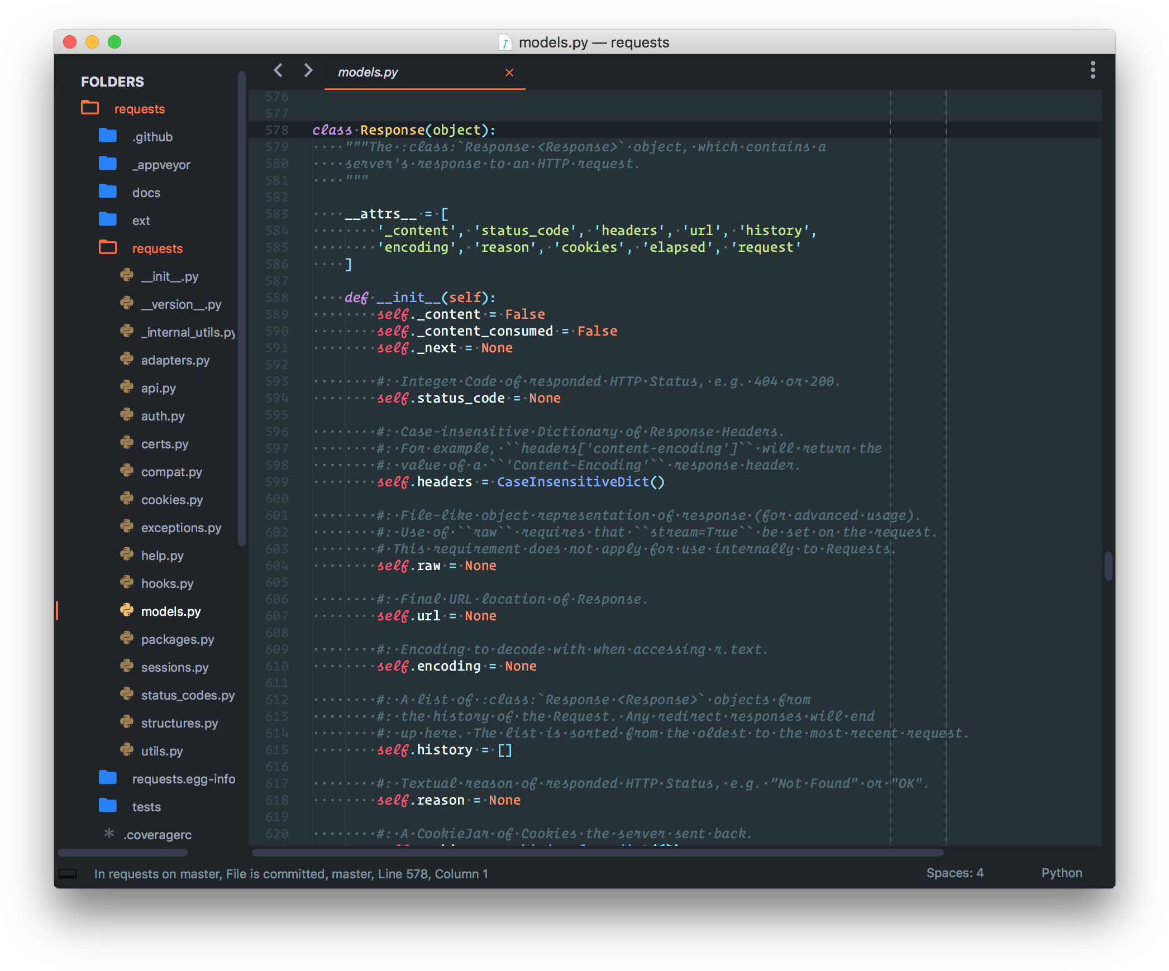The height and width of the screenshot is (971, 1169).
Task: Click the 'self.reason = None' line
Action: [x=448, y=800]
